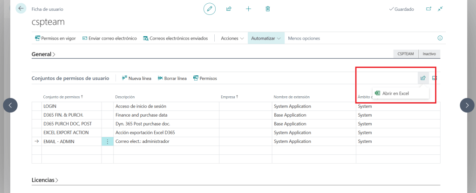Open Permisos en vigor
The image size is (476, 193).
point(56,38)
